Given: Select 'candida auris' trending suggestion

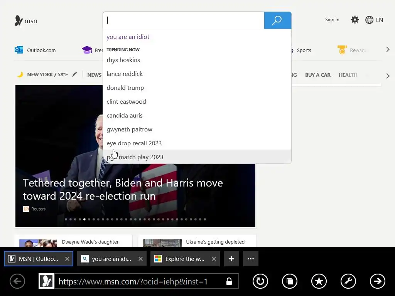Looking at the screenshot, I should (197, 115).
